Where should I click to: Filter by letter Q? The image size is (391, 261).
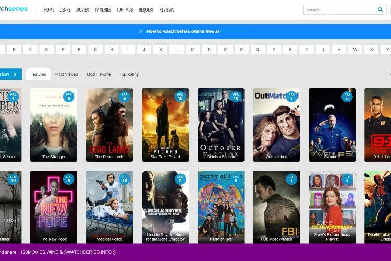tap(258, 50)
